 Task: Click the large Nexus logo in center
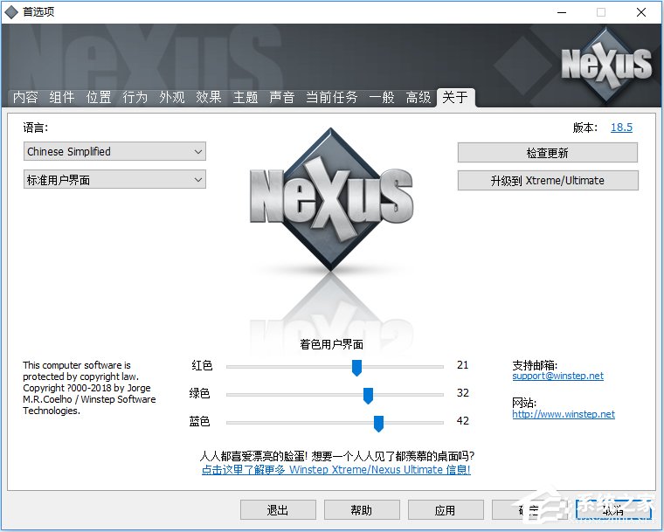tap(331, 200)
